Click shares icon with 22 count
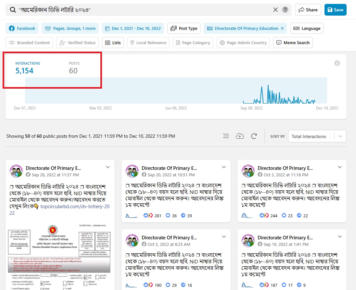Screen dimensions: 356x290 (x=299, y=215)
